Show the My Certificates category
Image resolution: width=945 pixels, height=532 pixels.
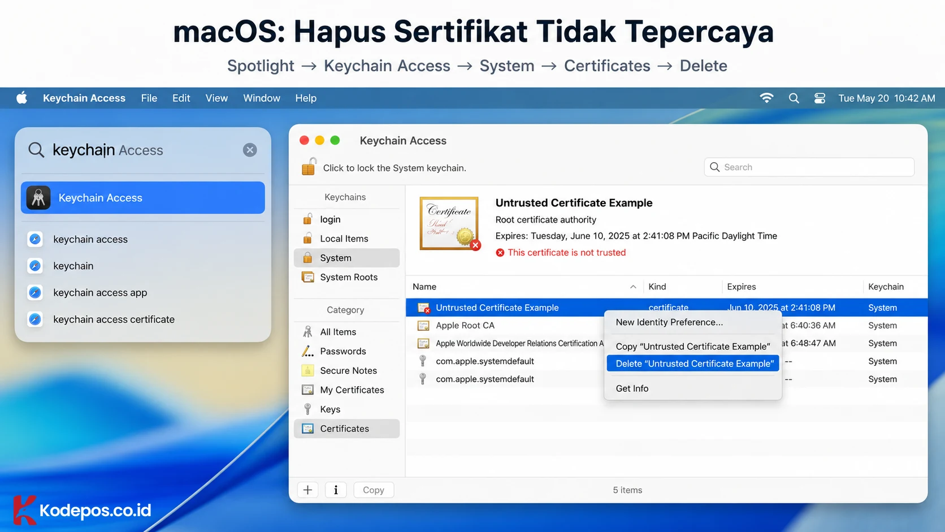point(346,390)
